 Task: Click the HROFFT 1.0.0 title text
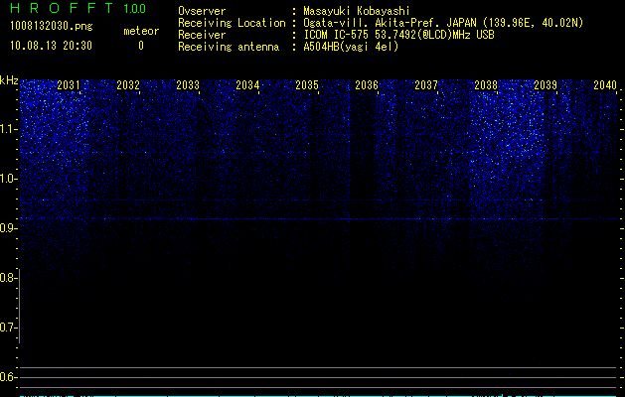(x=78, y=8)
